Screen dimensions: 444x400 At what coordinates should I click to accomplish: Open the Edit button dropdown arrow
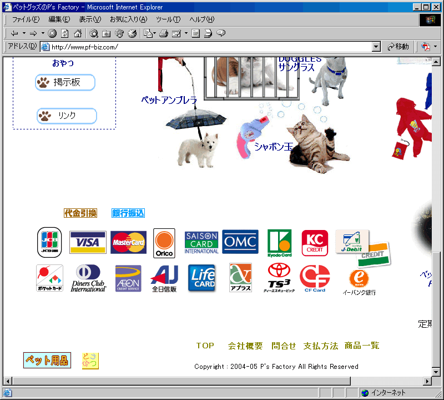click(x=186, y=33)
